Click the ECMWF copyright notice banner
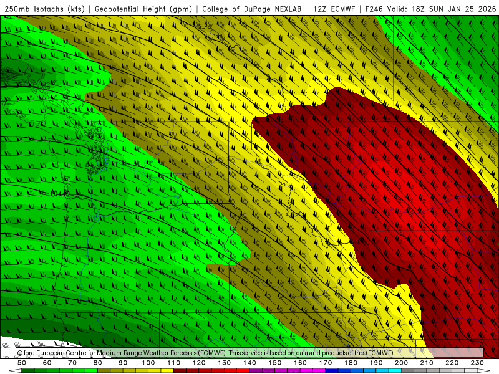Screen dimensions: 499x374 tap(250, 353)
